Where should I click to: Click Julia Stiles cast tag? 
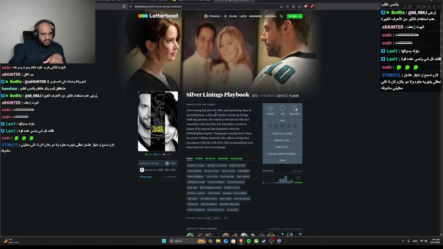pyautogui.click(x=243, y=171)
